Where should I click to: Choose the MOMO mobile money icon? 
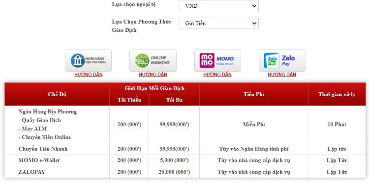tap(217, 60)
